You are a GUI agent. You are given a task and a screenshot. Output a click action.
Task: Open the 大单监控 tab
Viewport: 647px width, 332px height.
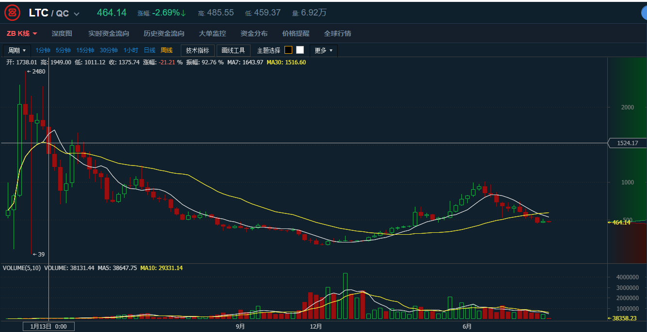212,33
